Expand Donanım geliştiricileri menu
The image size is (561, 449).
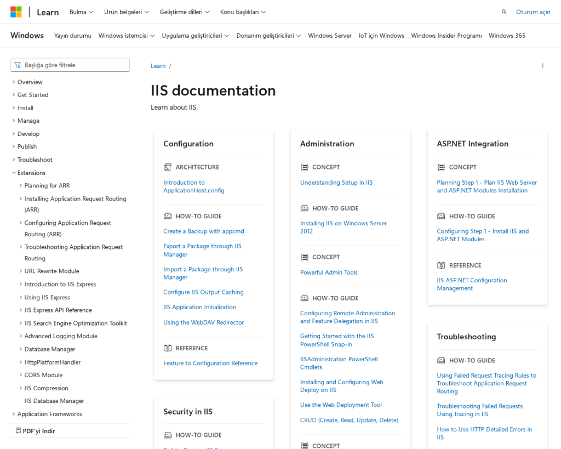coord(268,36)
